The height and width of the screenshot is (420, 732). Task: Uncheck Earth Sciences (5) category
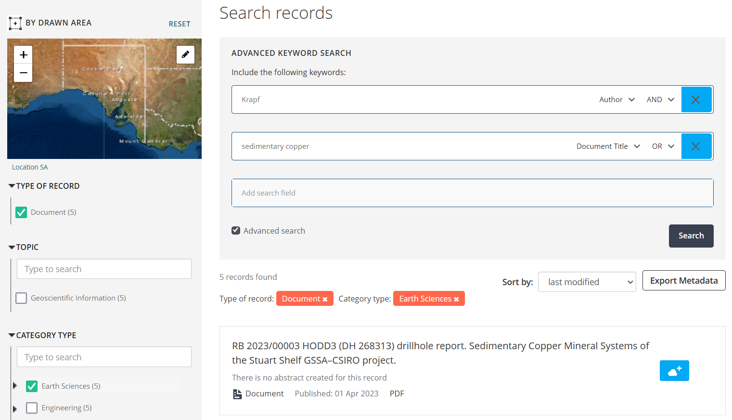click(x=32, y=386)
